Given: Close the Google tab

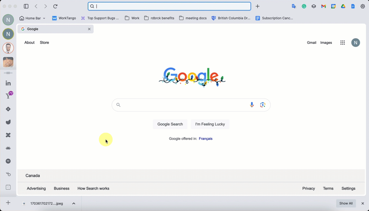Looking at the screenshot, I should coord(89,29).
